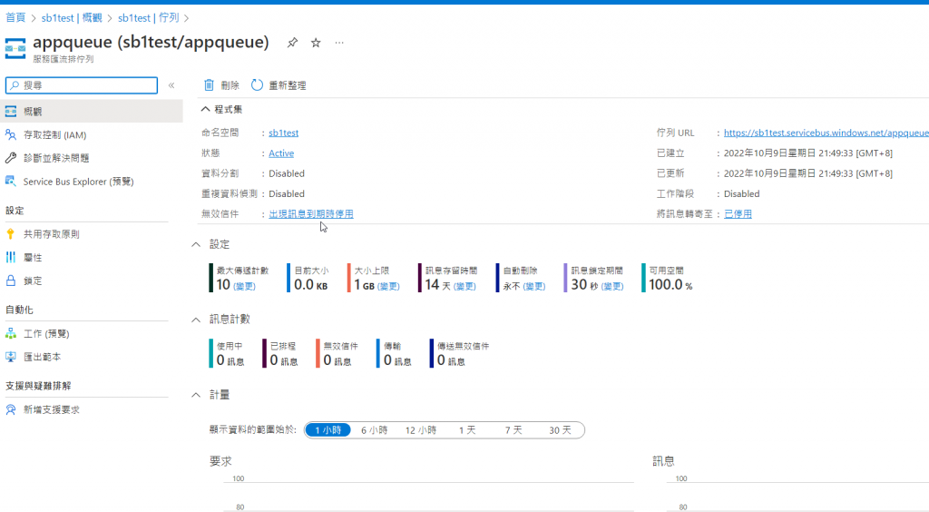Click the delete trash can icon
This screenshot has width=929, height=512.
(209, 85)
